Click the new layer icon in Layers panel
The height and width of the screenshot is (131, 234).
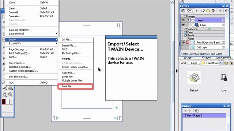(x=203, y=11)
